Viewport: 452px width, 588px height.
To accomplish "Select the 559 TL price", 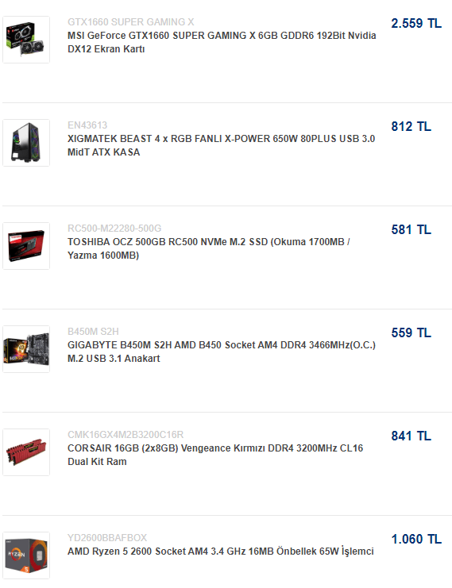I will pos(411,332).
